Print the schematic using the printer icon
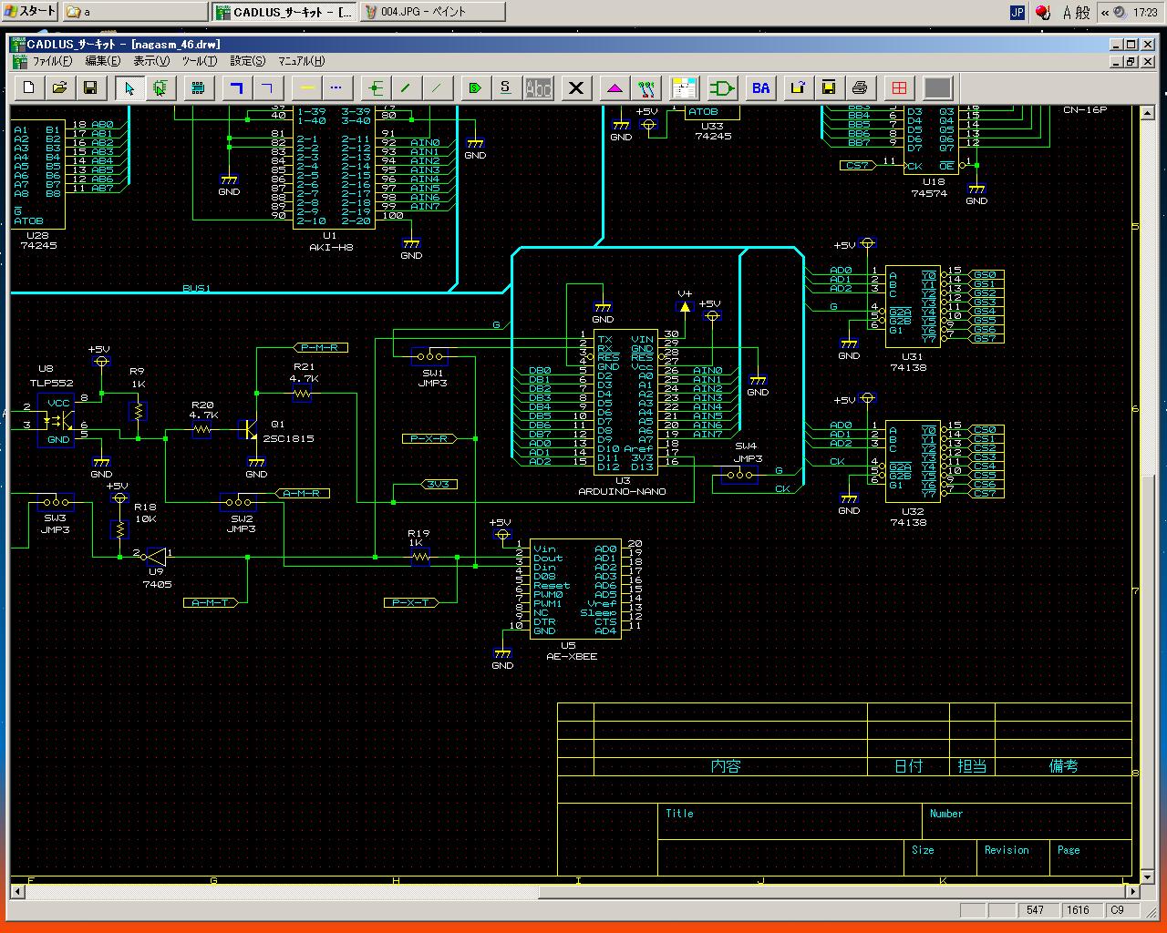This screenshot has width=1167, height=933. [x=860, y=87]
